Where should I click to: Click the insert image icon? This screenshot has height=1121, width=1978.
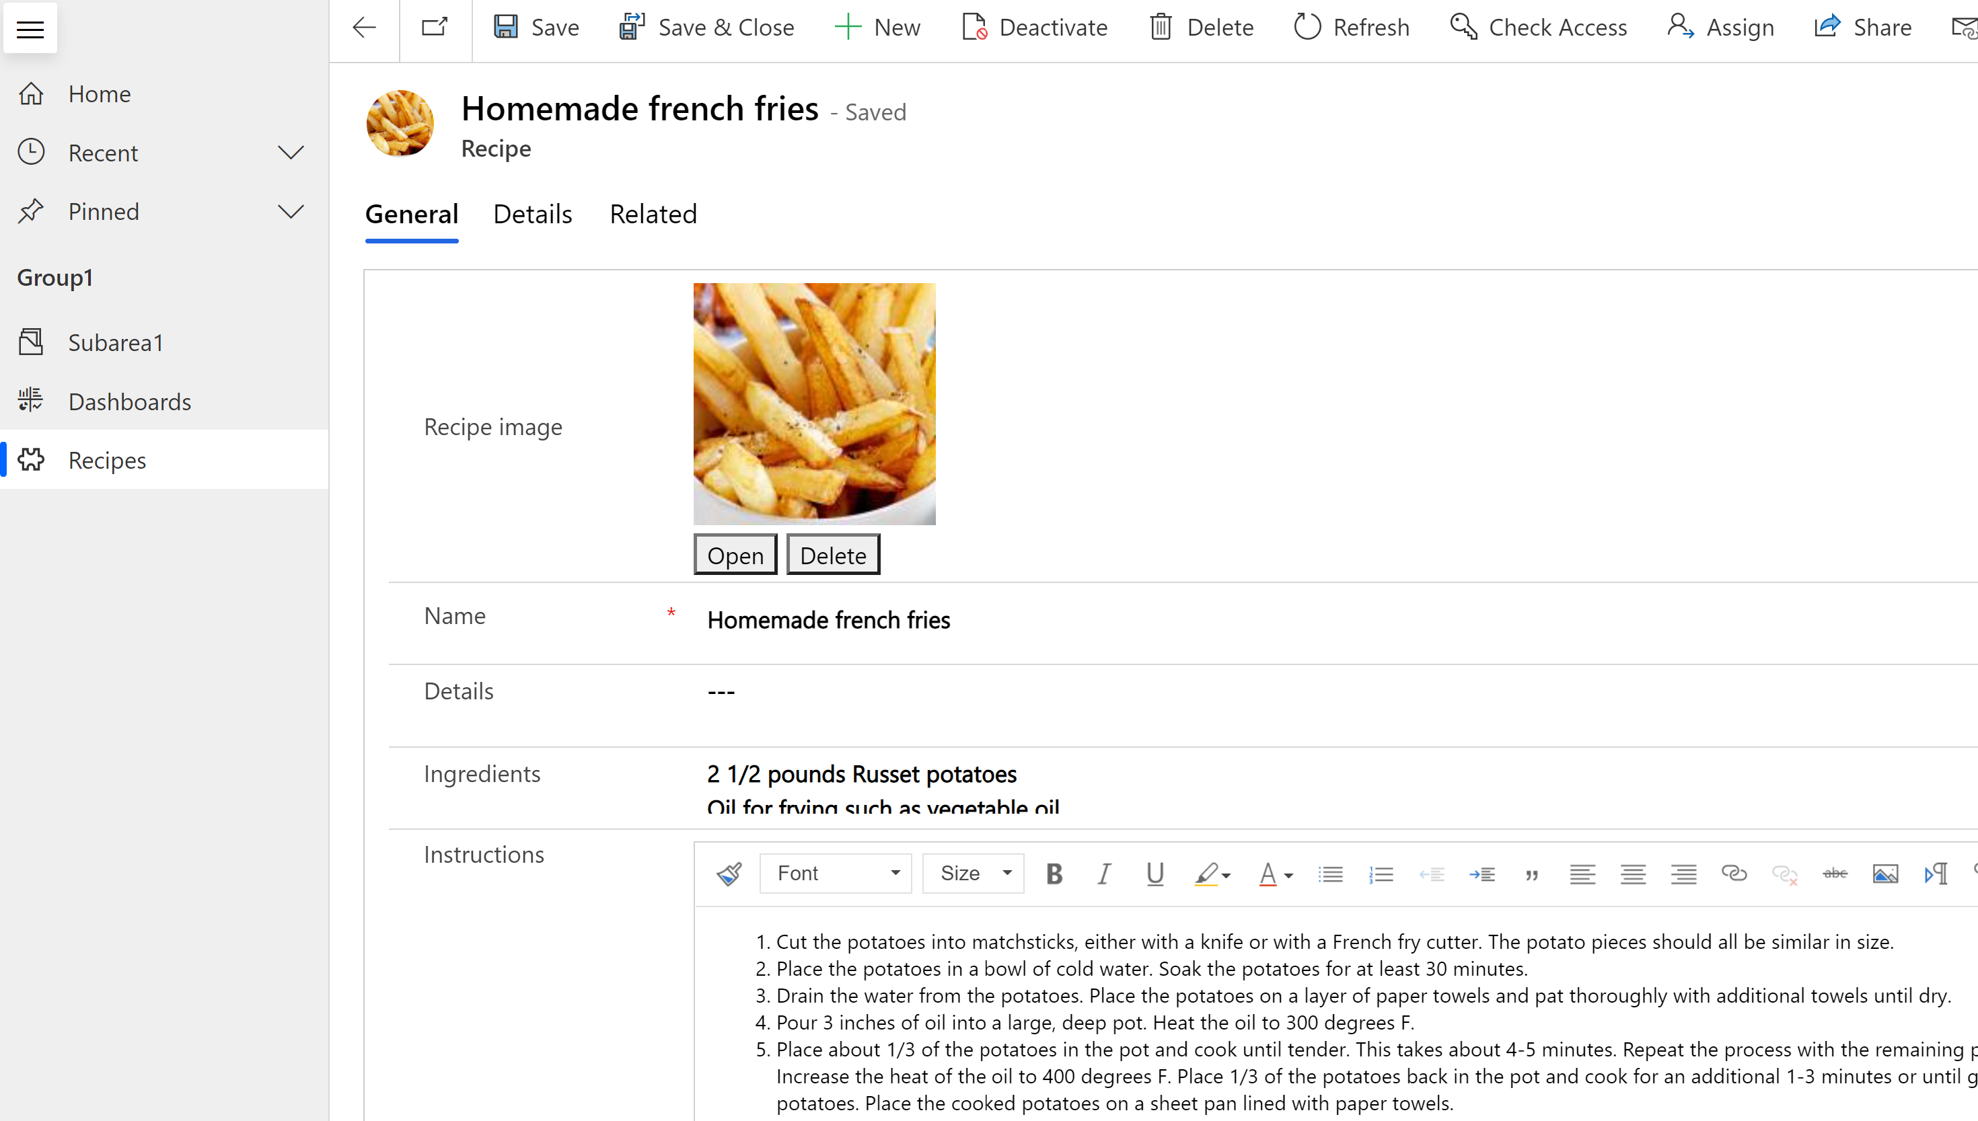(x=1884, y=874)
